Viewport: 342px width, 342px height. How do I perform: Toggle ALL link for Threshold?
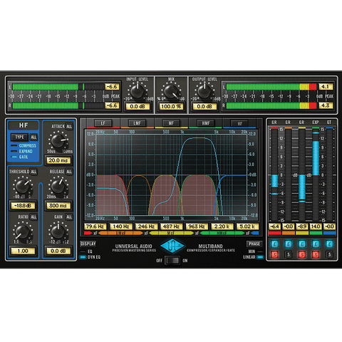pos(33,172)
